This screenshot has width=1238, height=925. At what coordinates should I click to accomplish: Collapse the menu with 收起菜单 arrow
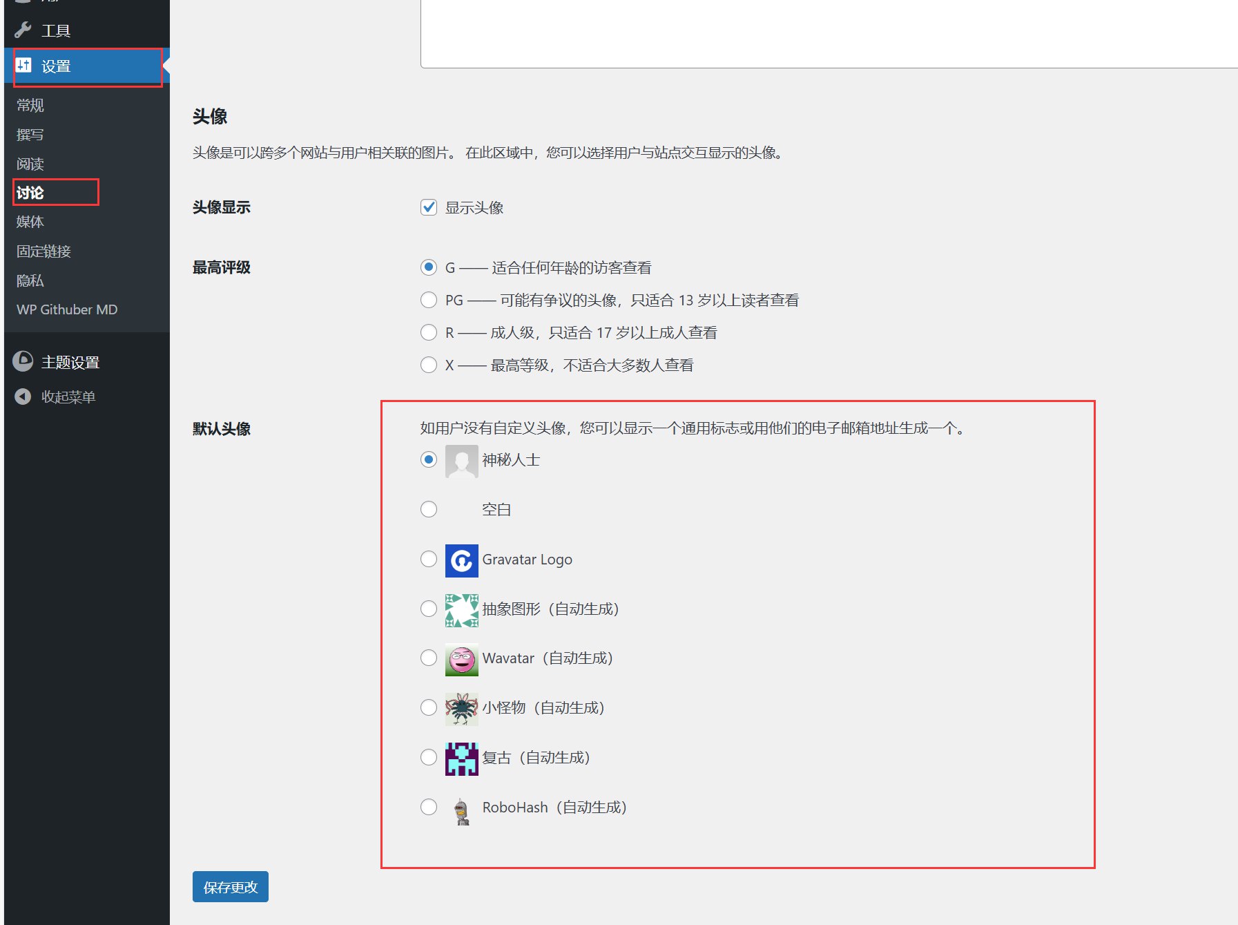point(23,397)
